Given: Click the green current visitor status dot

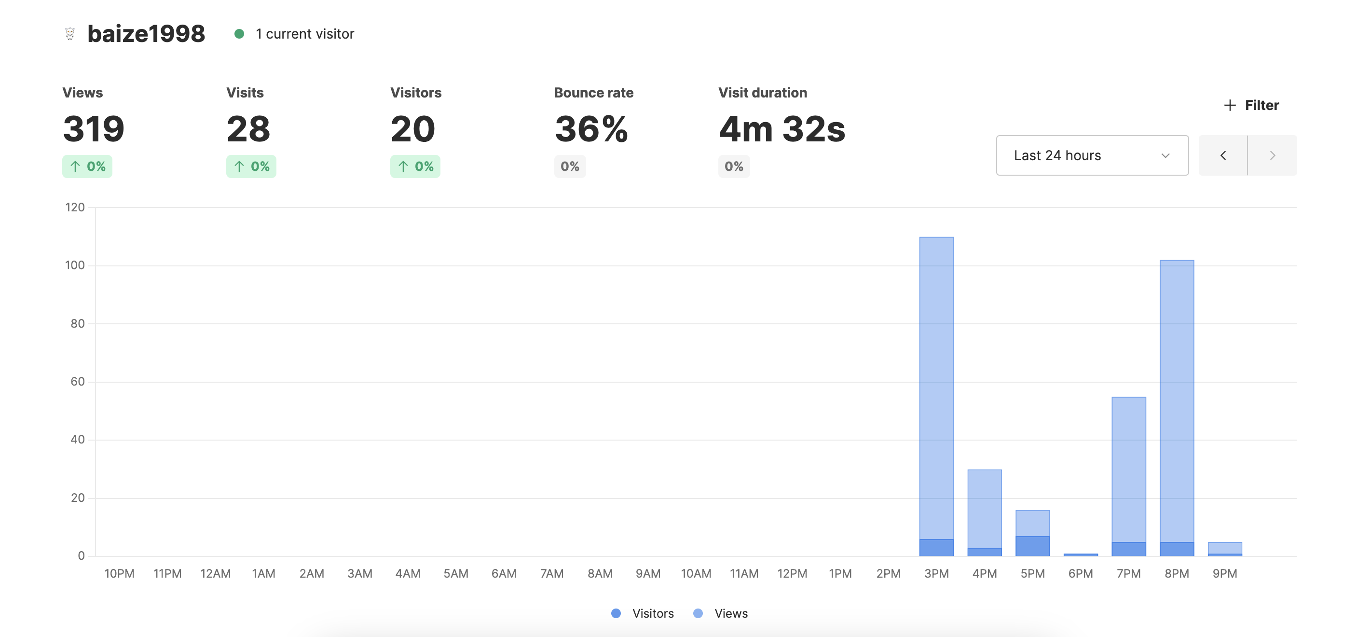Looking at the screenshot, I should point(239,34).
